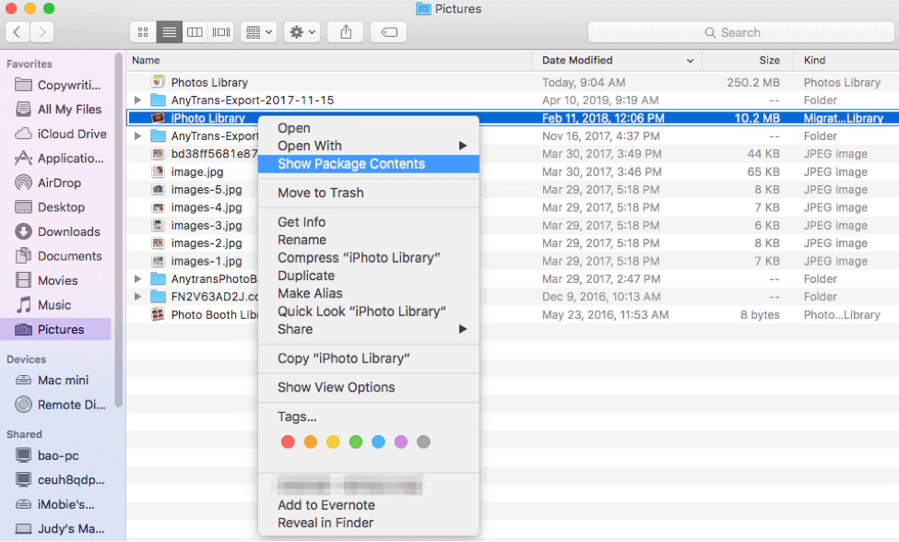Choose Tags… in context menu
This screenshot has height=542, width=899.
368,417
